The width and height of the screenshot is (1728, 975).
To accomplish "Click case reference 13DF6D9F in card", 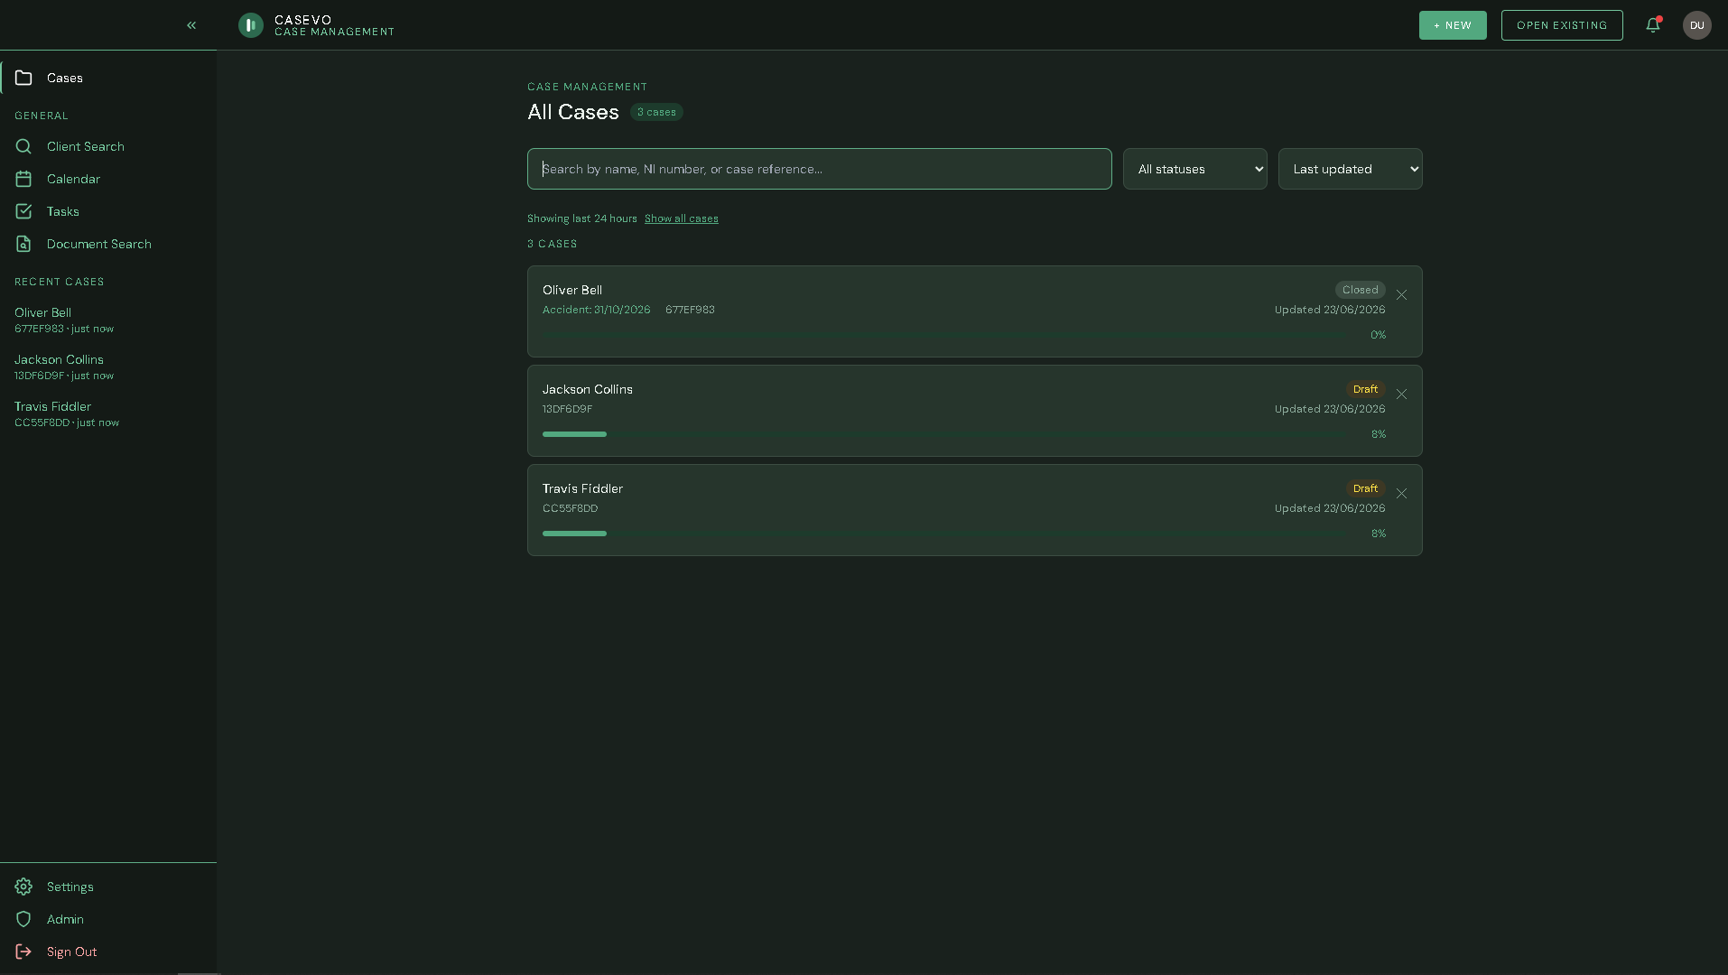I will tap(567, 409).
